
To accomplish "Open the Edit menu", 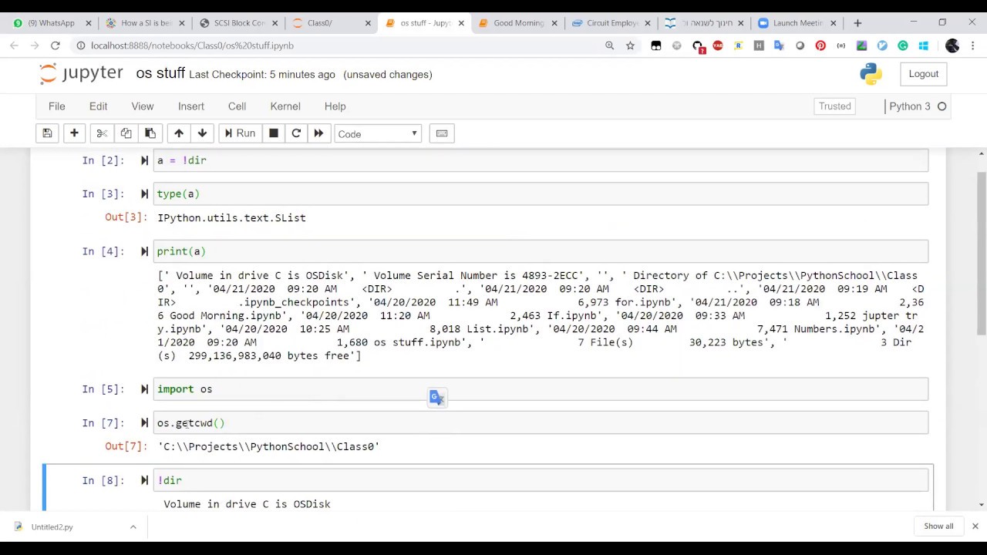I will [x=98, y=106].
